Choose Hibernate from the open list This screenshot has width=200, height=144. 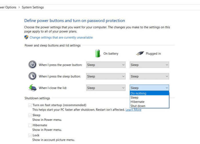pyautogui.click(x=149, y=102)
